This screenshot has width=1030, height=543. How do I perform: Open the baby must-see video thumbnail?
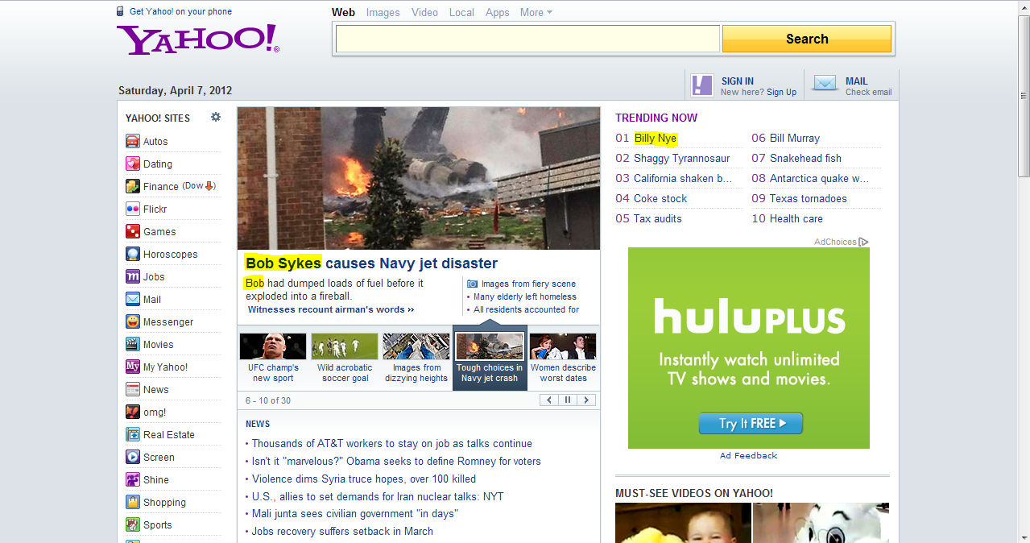[683, 523]
